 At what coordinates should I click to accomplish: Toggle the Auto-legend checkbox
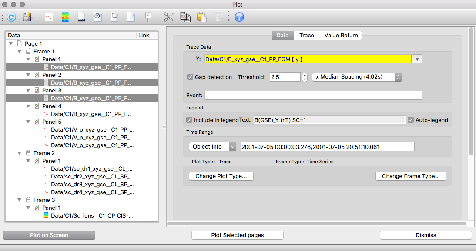[x=411, y=120]
